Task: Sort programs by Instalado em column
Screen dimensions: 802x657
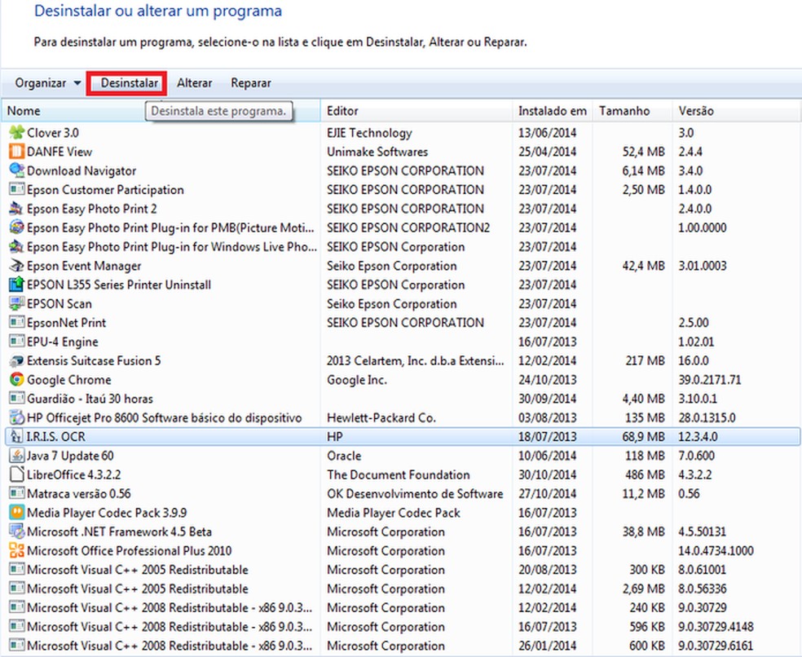Action: [x=552, y=111]
